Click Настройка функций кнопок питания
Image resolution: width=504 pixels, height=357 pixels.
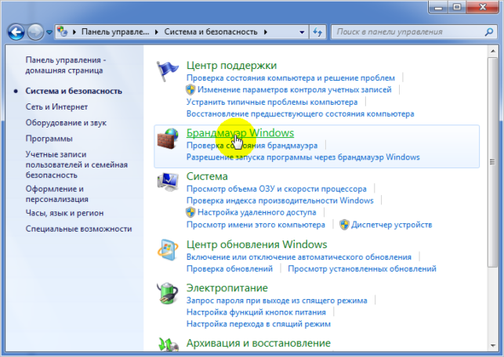[256, 312]
